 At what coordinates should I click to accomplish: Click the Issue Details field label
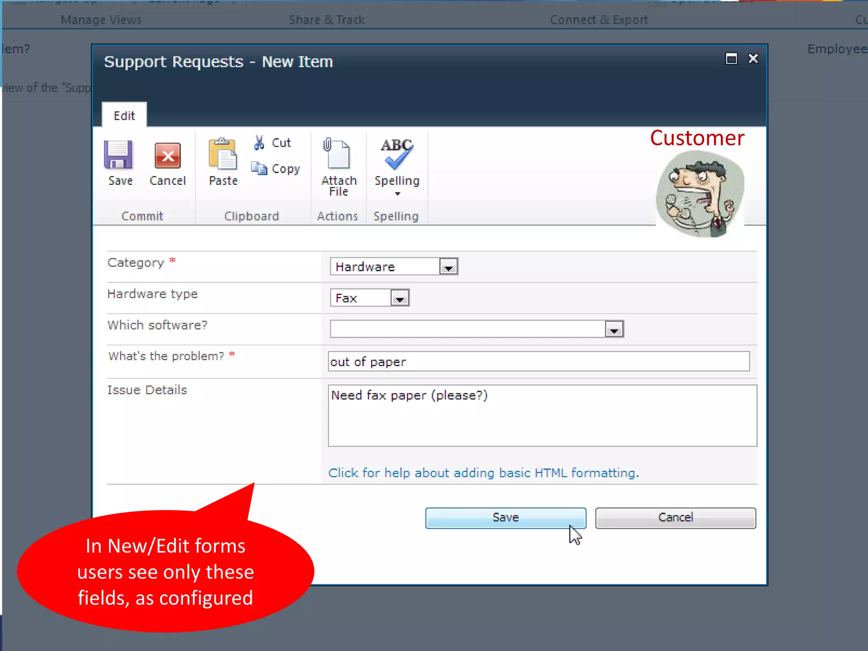(147, 390)
